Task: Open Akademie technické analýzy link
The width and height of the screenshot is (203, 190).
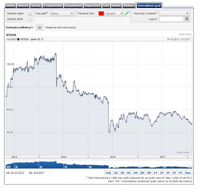Action: pyautogui.click(x=61, y=28)
